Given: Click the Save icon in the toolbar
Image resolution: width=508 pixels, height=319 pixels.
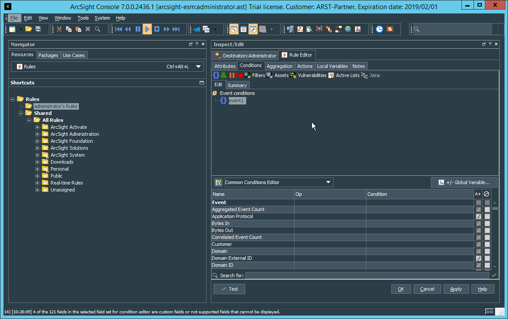Looking at the screenshot, I should click(x=38, y=29).
